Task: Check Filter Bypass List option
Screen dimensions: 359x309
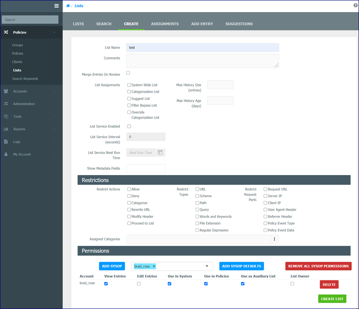Action: (x=129, y=105)
